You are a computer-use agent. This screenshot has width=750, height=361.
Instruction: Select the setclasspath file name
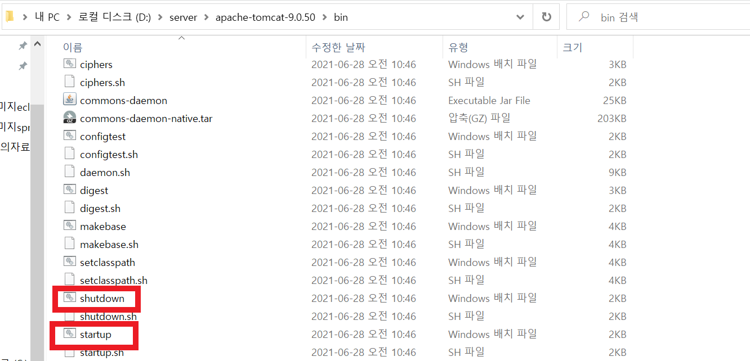tap(108, 263)
